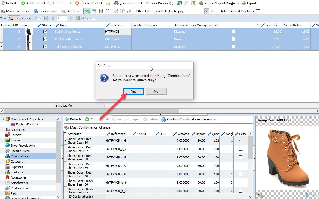The width and height of the screenshot is (319, 199).
Task: Click the folder icon beside Delete Product
Action: [108, 3]
